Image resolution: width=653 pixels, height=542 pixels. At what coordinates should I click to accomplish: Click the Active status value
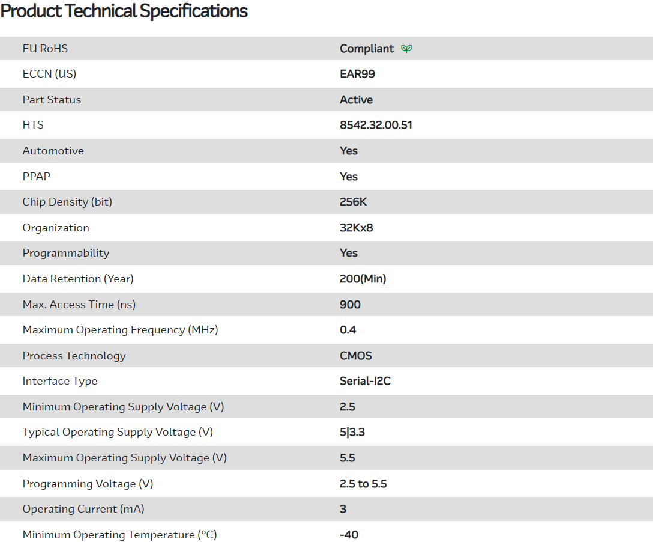pyautogui.click(x=356, y=100)
